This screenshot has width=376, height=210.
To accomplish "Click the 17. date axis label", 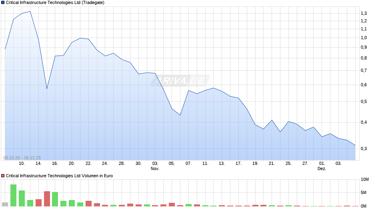I will tap(238, 164).
